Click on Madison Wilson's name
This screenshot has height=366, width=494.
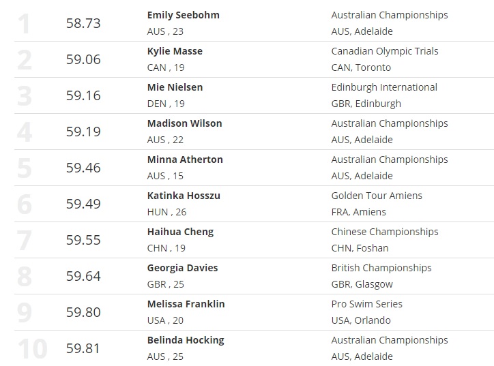pyautogui.click(x=184, y=123)
